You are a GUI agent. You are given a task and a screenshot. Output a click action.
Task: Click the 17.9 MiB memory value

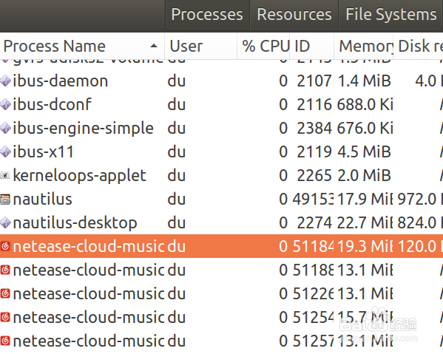[365, 200]
